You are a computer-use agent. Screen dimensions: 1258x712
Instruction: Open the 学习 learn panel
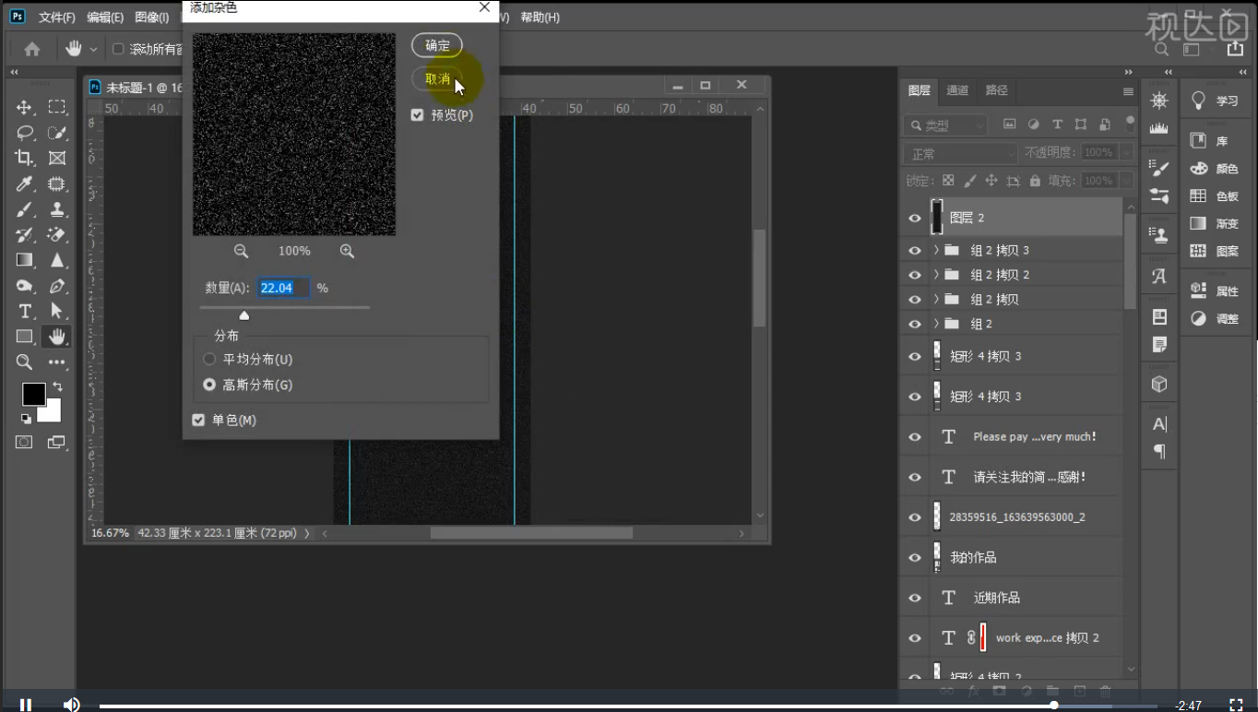[1216, 101]
